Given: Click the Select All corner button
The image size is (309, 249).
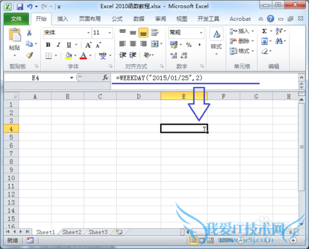Looking at the screenshot, I should pos(11,96).
